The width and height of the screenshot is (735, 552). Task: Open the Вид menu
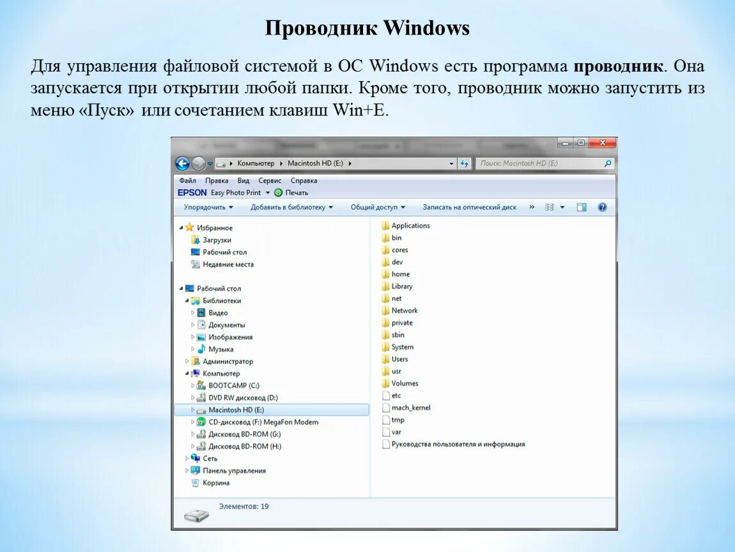[244, 180]
